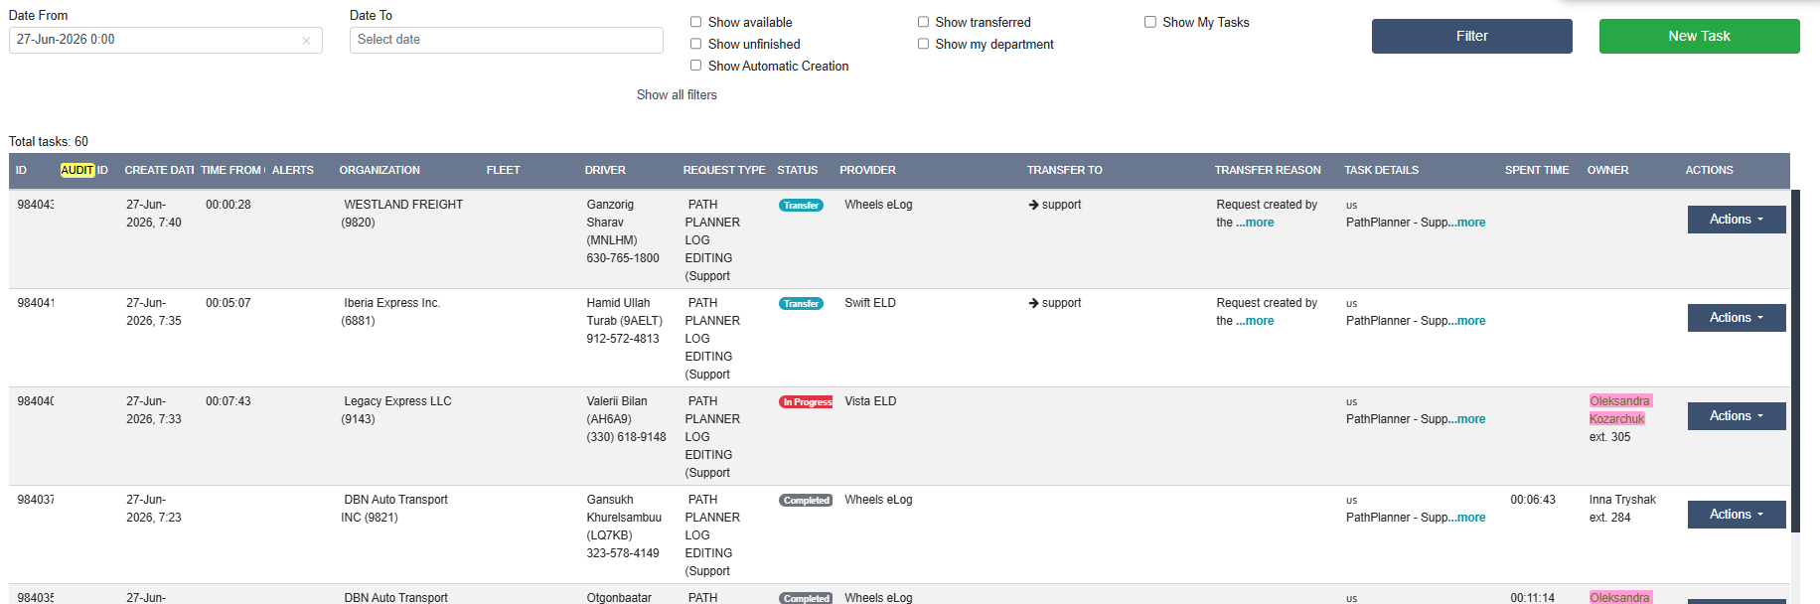Viewport: 1820px width, 604px height.
Task: Open Actions dropdown for Iberia Express row
Action: pos(1736,318)
